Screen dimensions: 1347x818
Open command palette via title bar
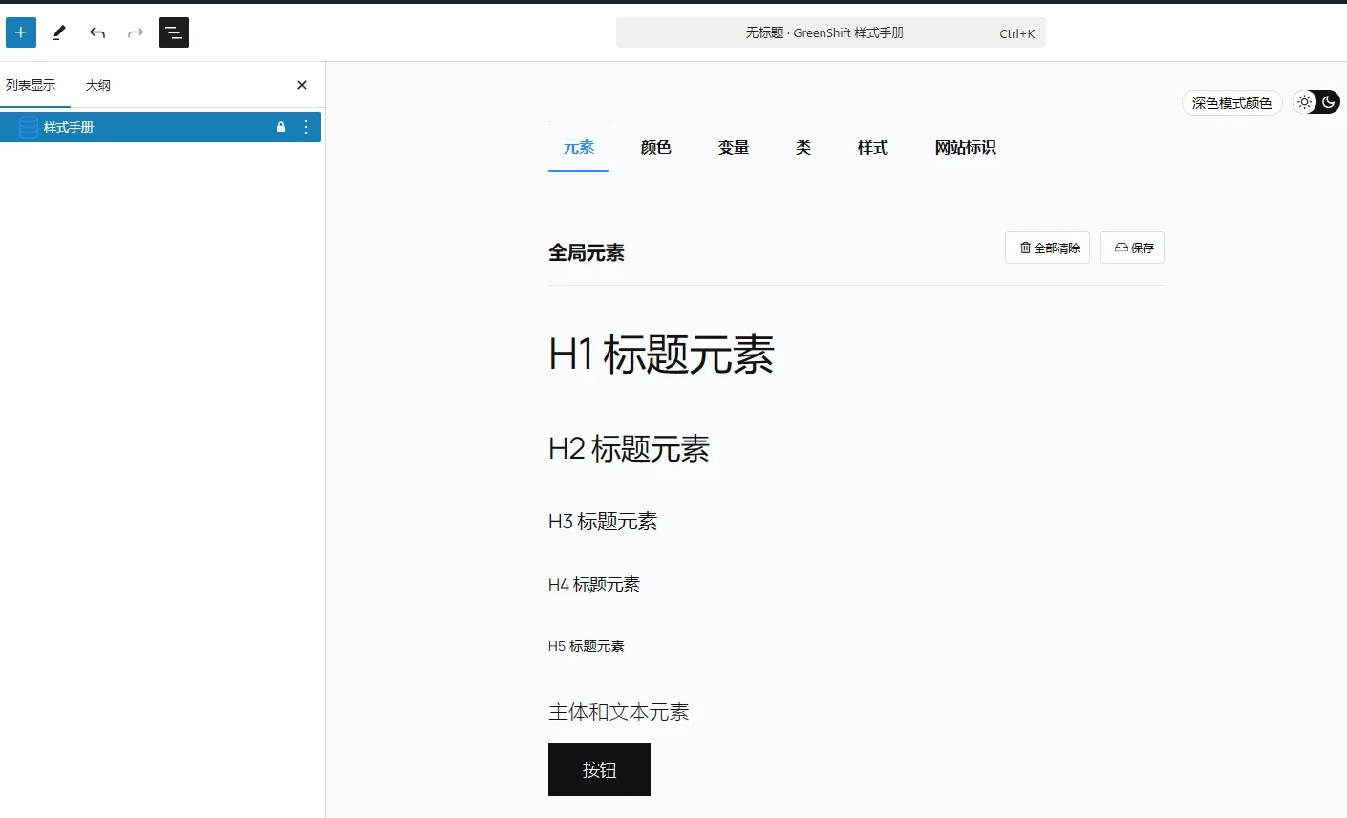coord(830,32)
